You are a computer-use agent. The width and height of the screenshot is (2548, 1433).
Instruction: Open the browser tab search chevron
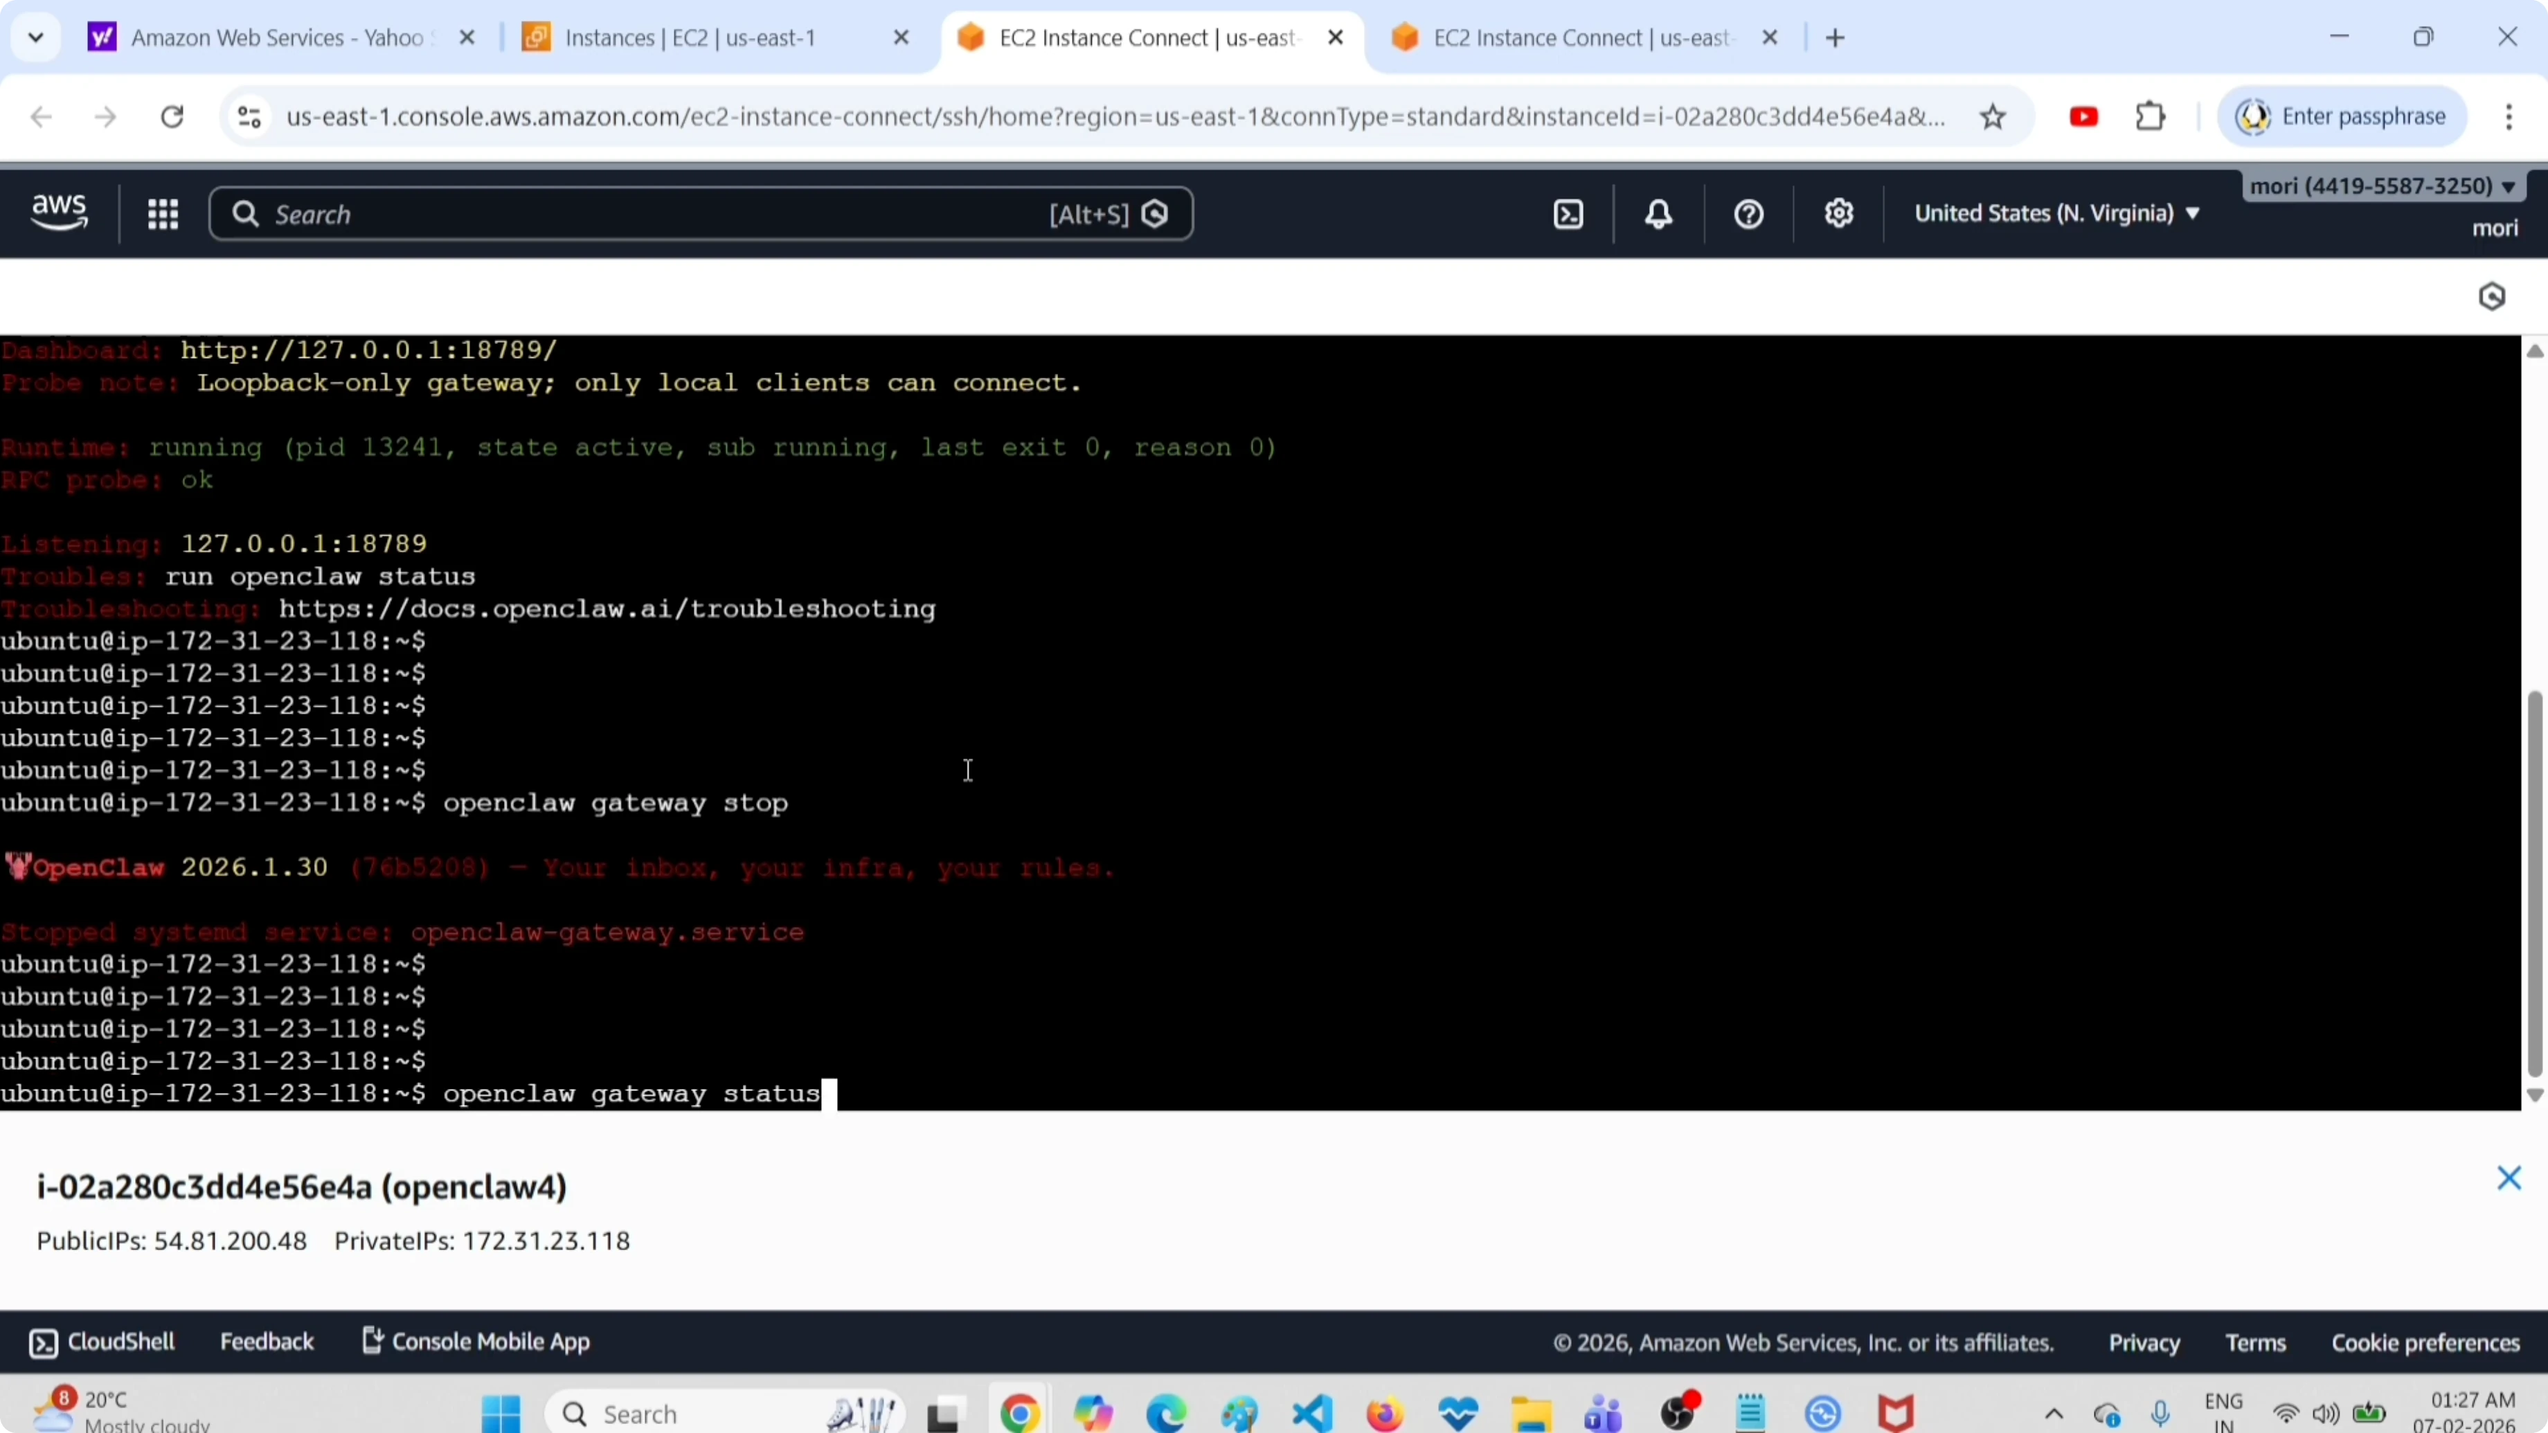(x=37, y=37)
